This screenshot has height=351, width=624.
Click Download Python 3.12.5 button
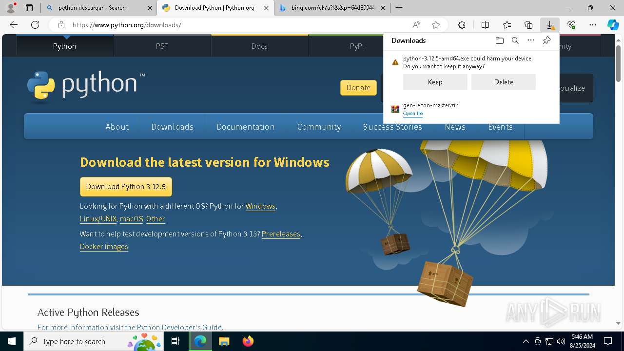(126, 187)
